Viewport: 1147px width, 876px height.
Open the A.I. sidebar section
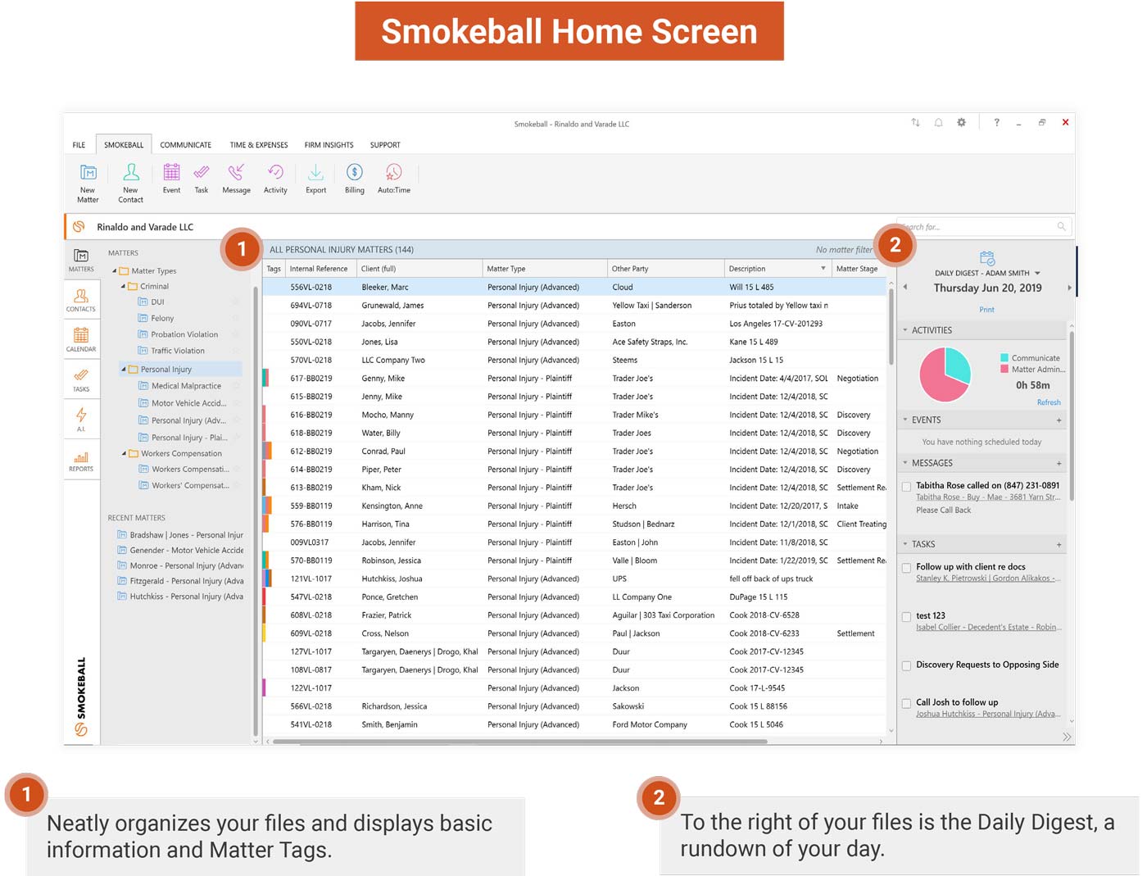tap(81, 420)
